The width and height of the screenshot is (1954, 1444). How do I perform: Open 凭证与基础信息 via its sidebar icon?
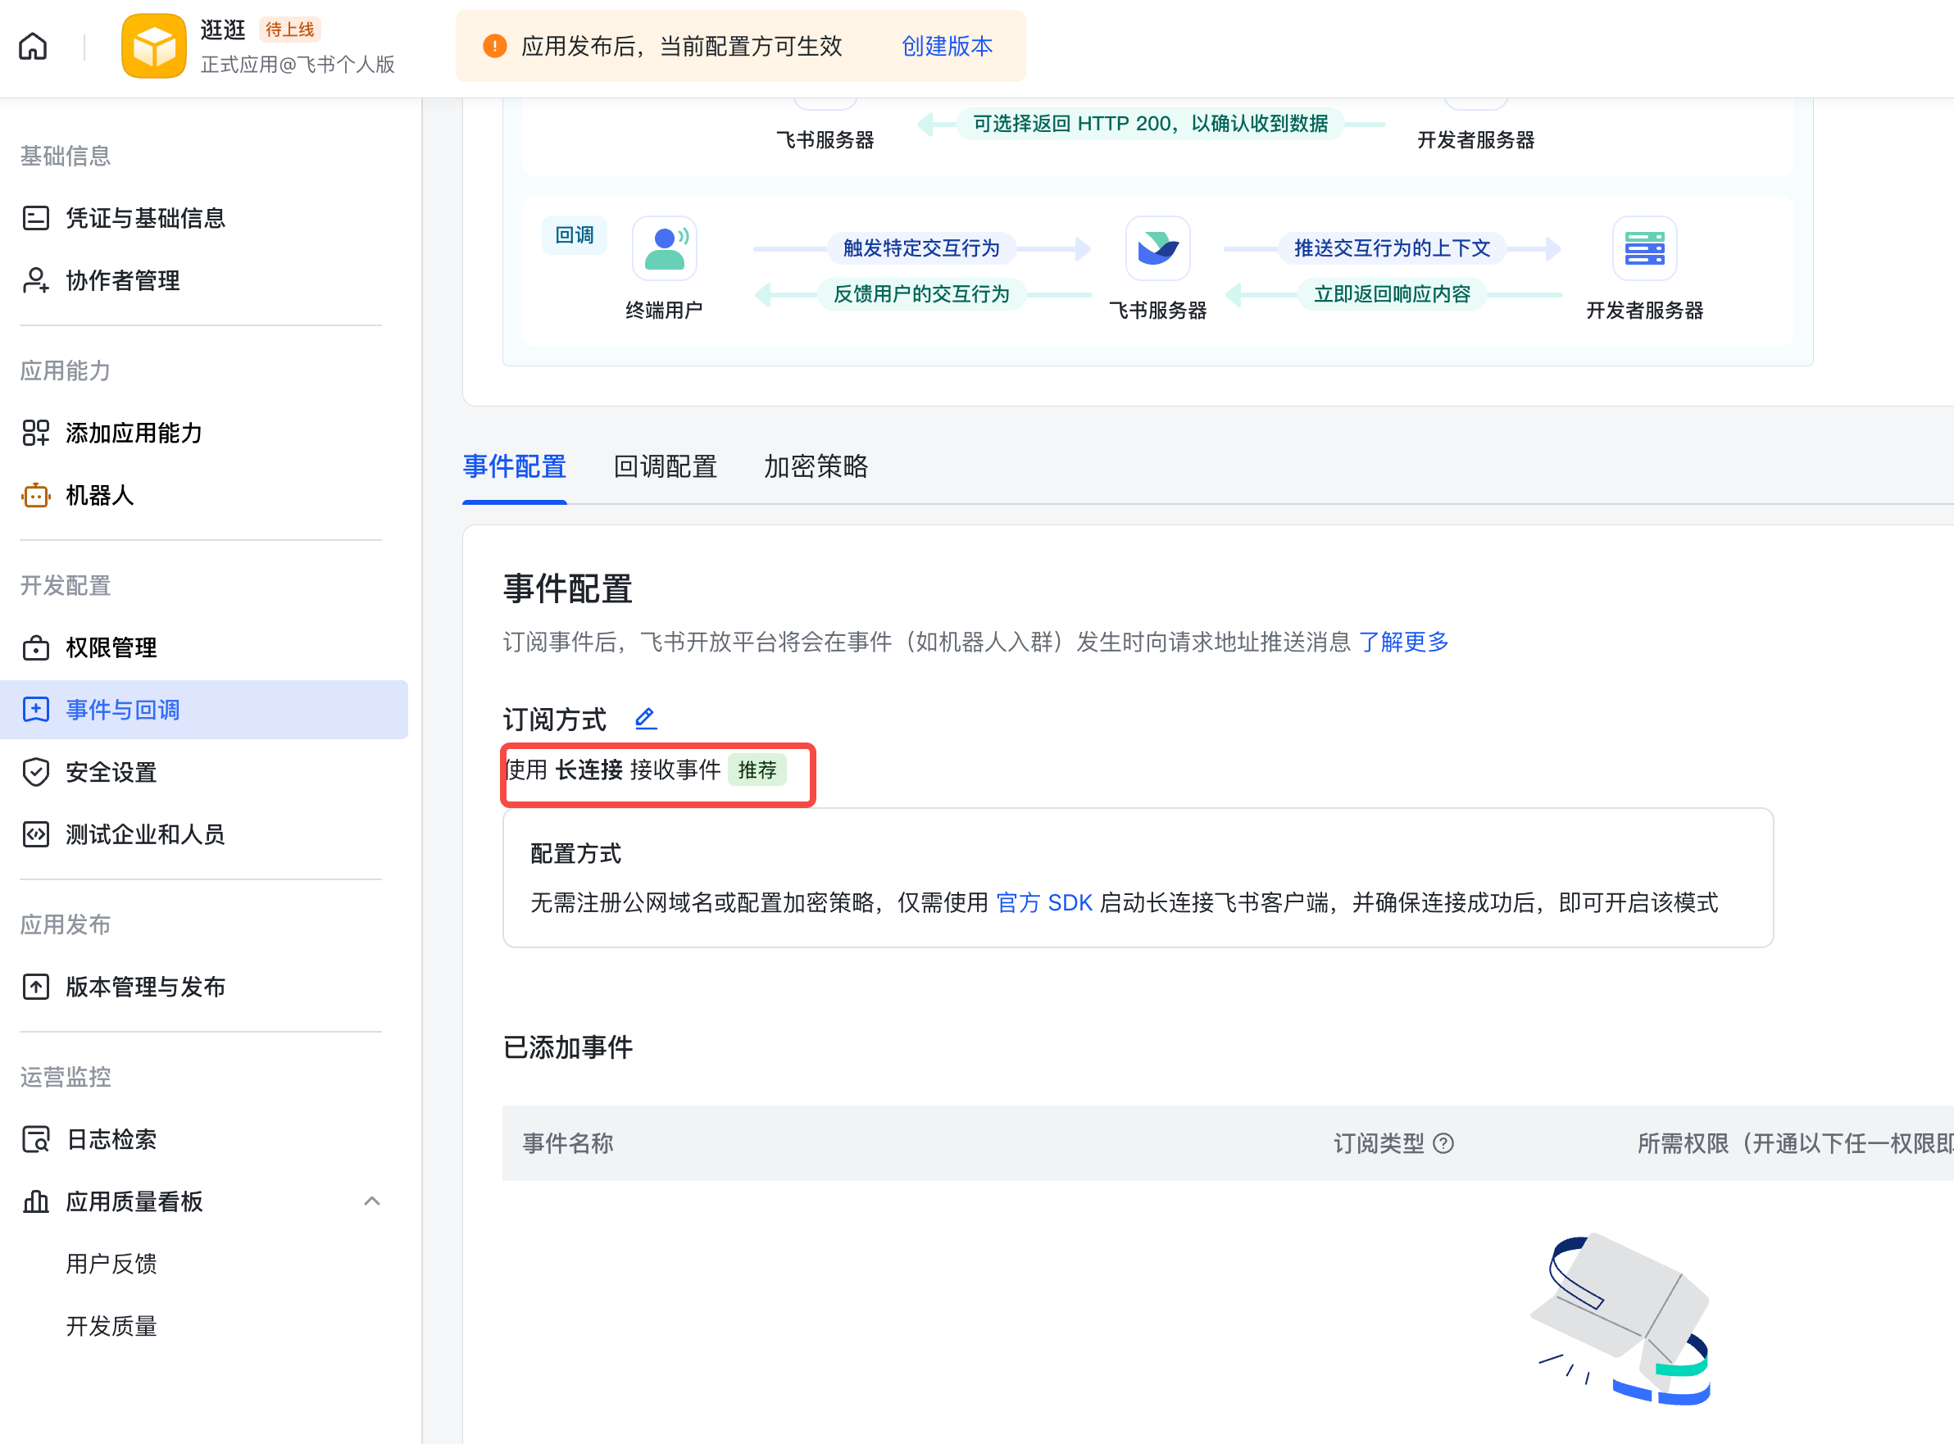(35, 218)
